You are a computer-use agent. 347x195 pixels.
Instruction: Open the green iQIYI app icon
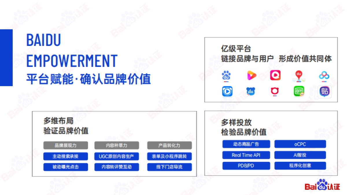tap(299, 92)
